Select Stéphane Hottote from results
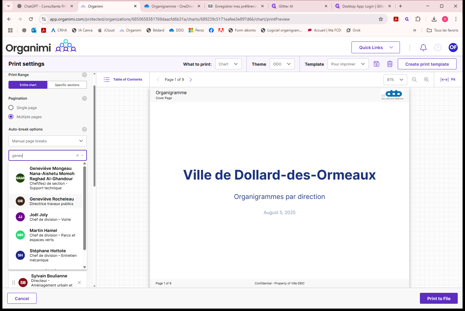Screen dimensions: 465x311 (45, 255)
